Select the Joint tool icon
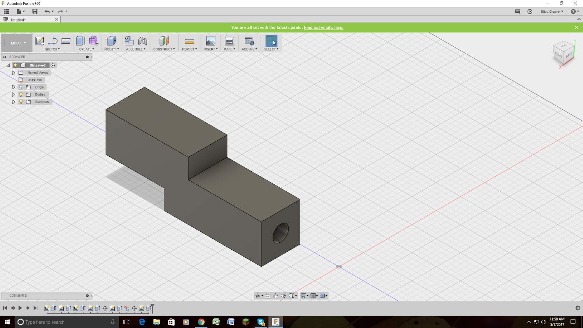This screenshot has width=583, height=328. point(142,41)
